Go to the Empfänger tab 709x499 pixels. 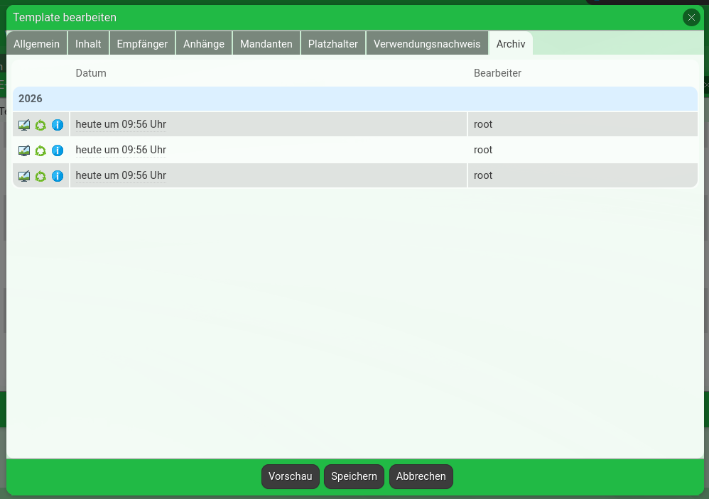click(142, 44)
